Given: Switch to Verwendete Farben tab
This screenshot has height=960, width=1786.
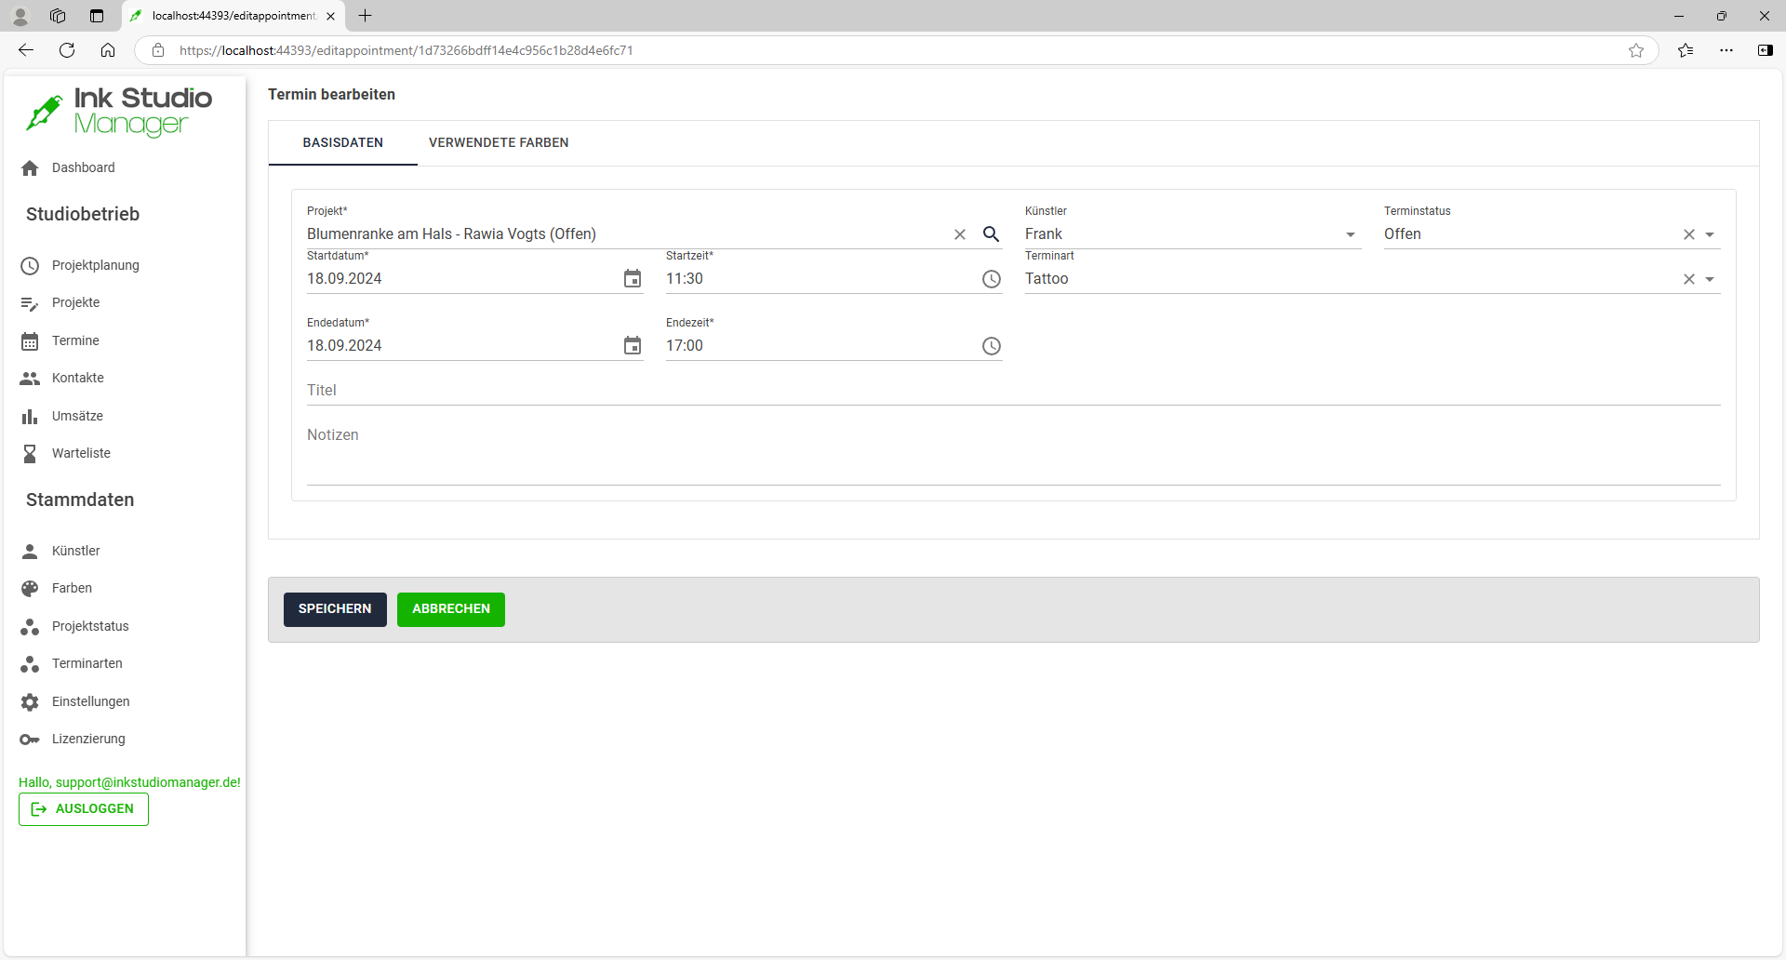Looking at the screenshot, I should 499,143.
